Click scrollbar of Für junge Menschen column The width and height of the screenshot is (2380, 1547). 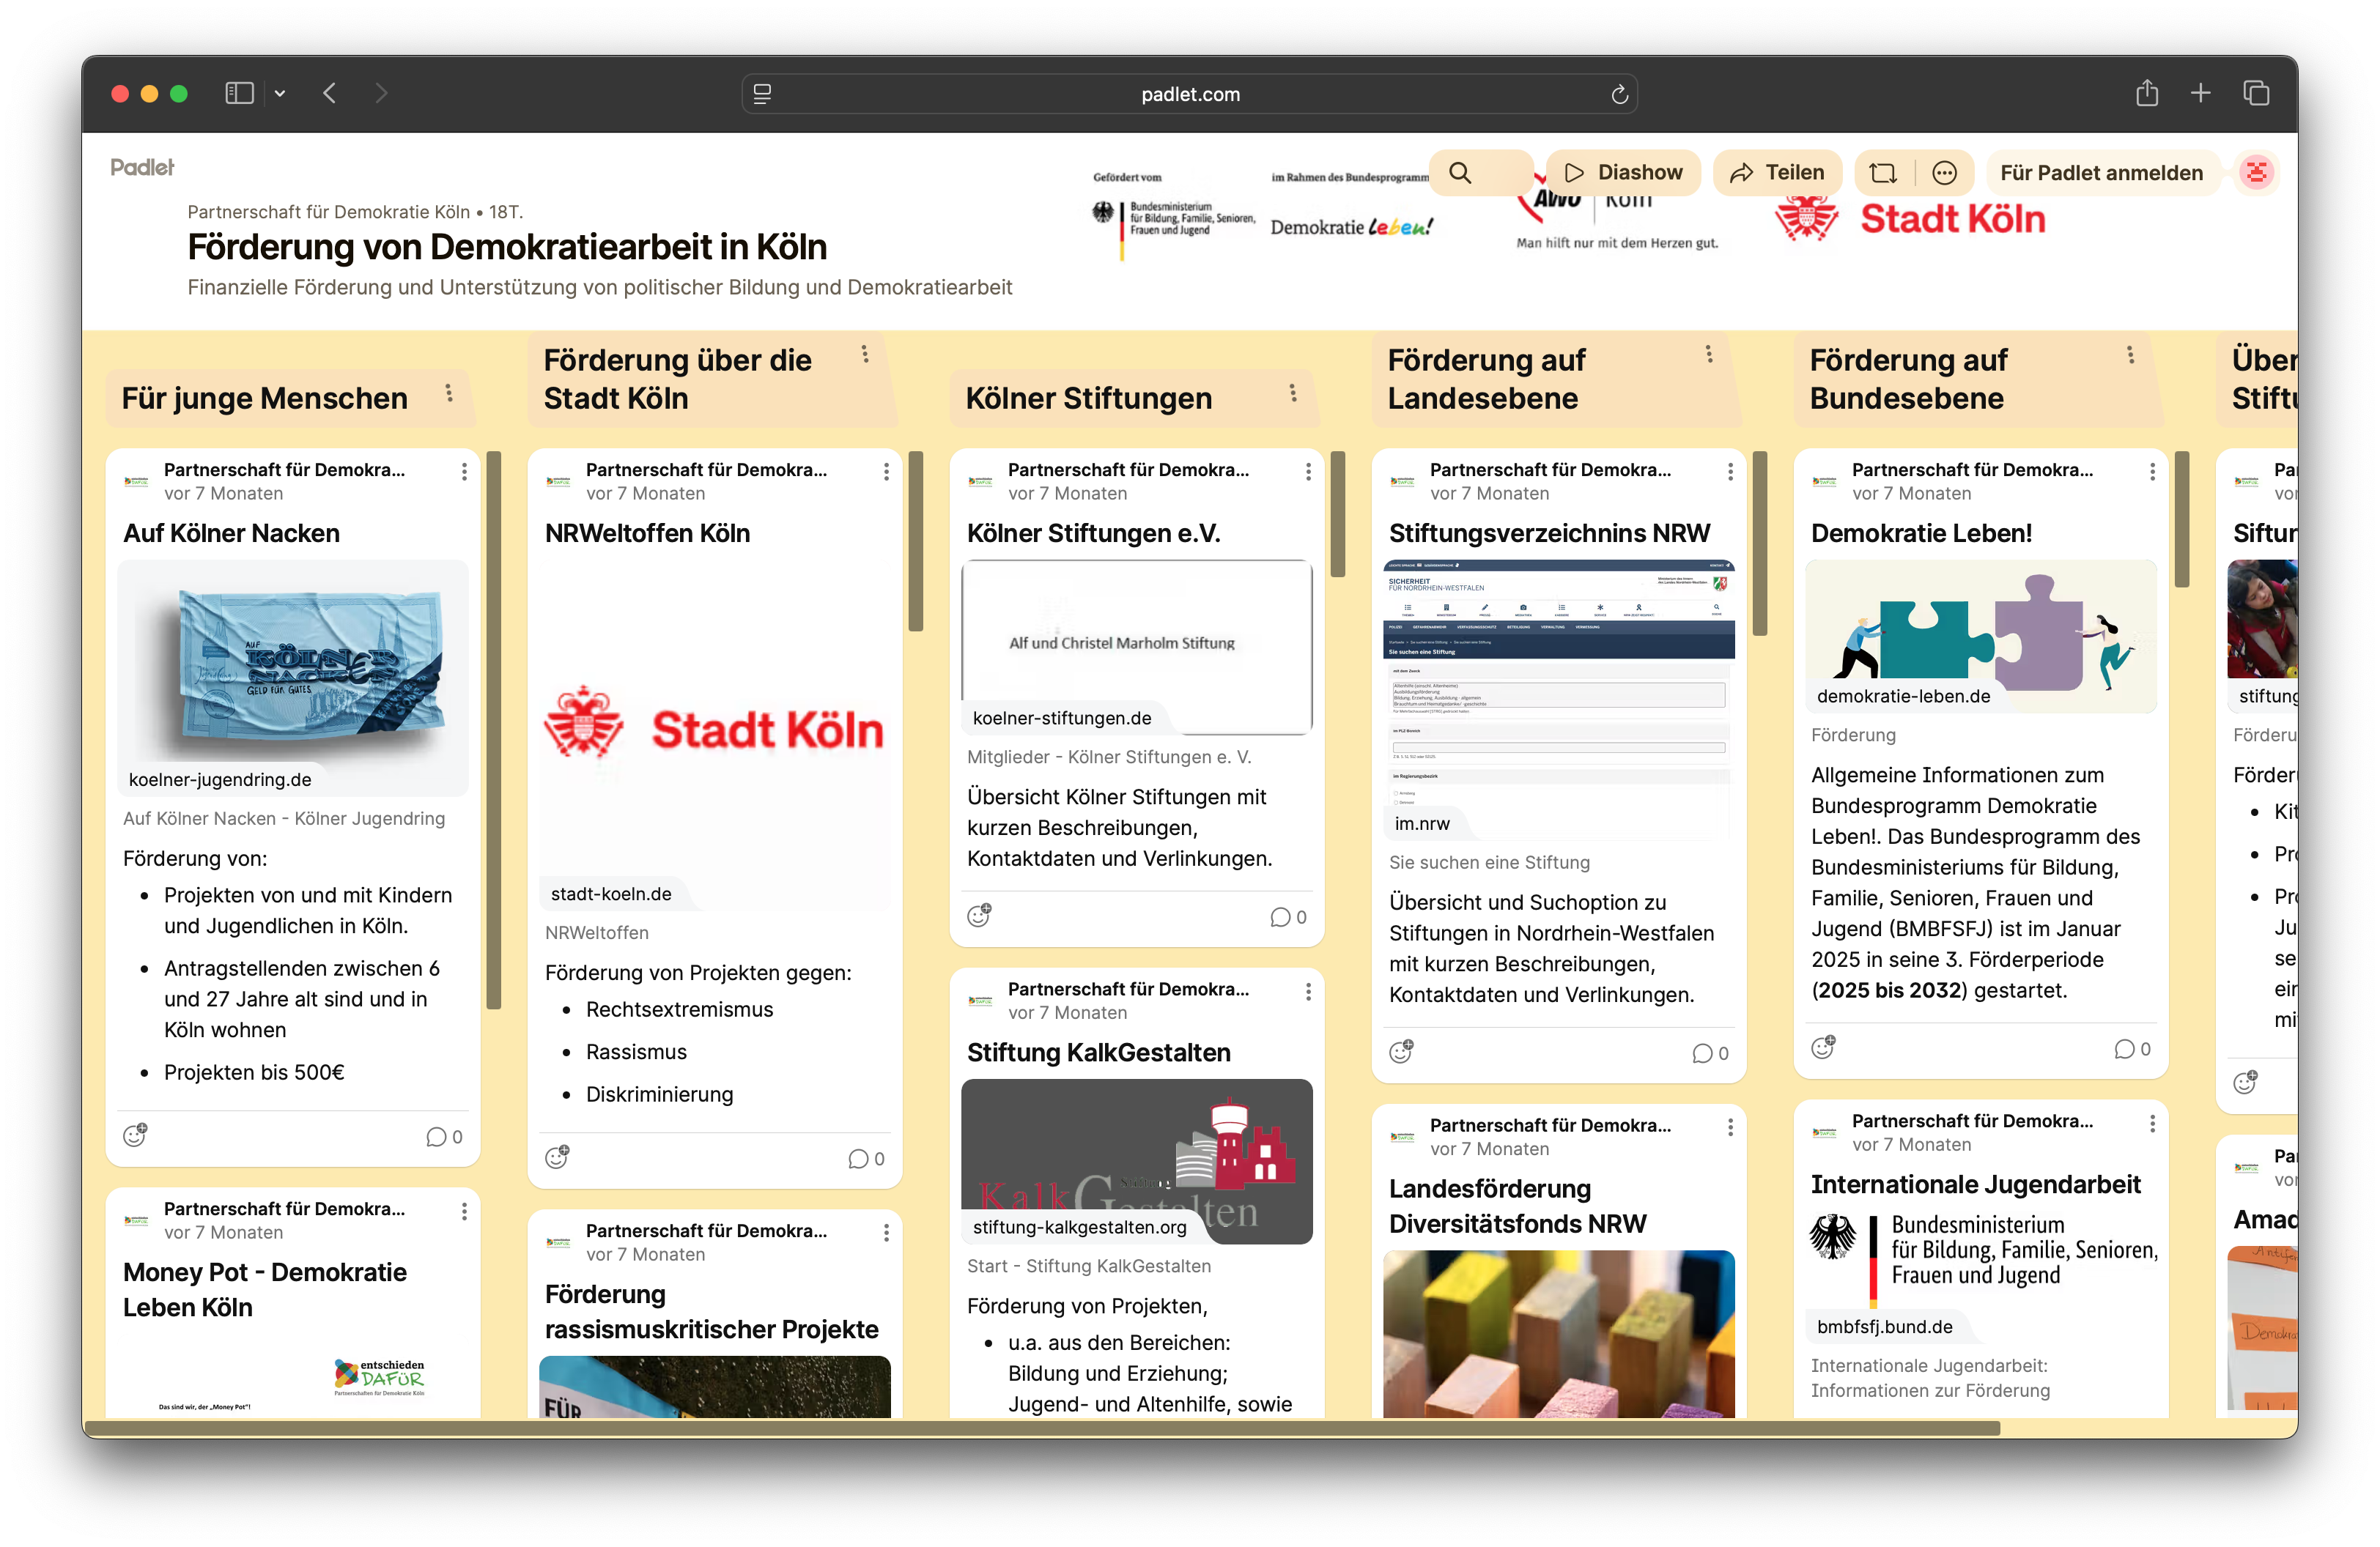click(x=493, y=730)
